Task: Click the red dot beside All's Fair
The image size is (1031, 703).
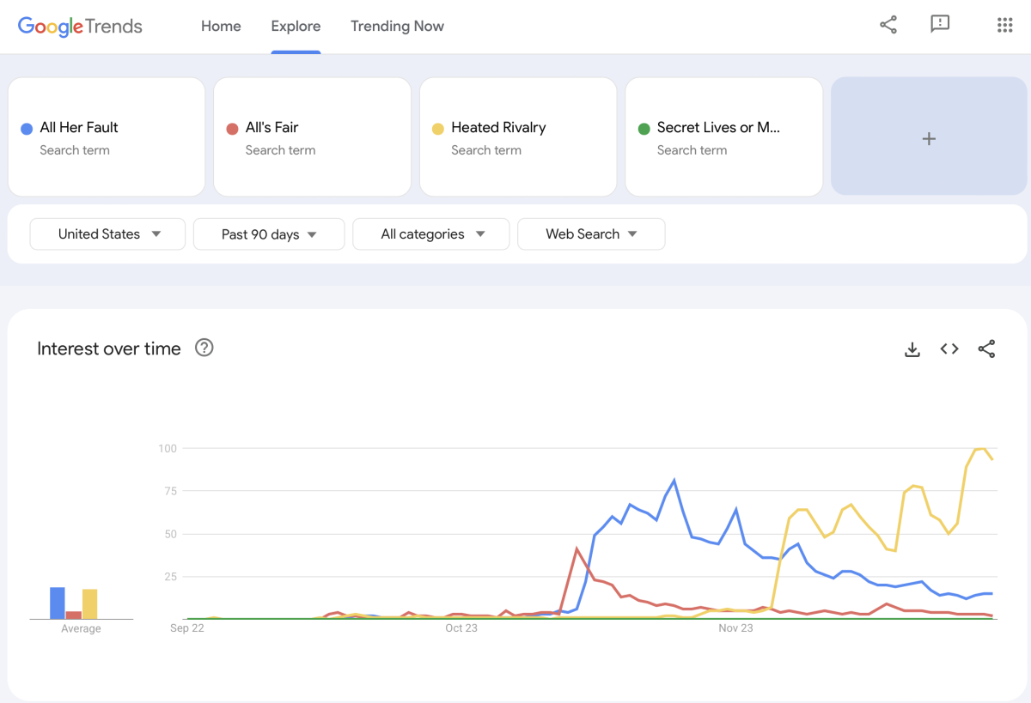Action: tap(232, 129)
